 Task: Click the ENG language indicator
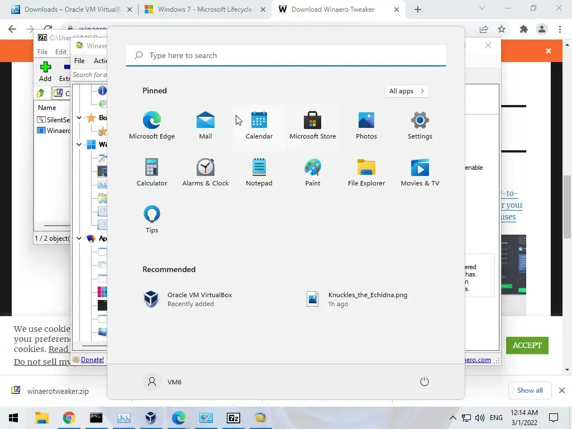point(496,418)
